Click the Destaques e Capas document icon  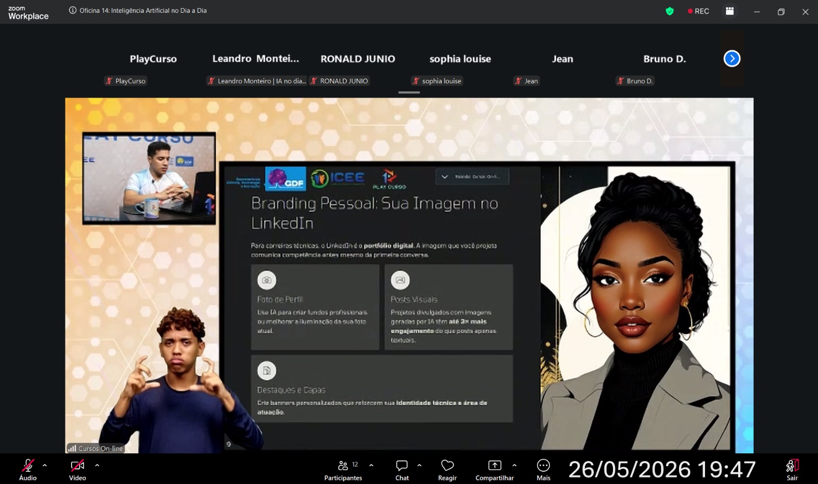pos(267,371)
